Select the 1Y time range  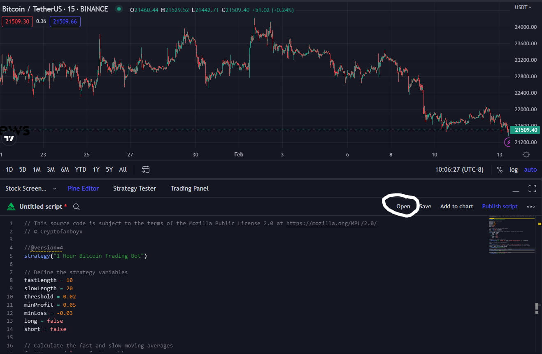click(x=96, y=170)
